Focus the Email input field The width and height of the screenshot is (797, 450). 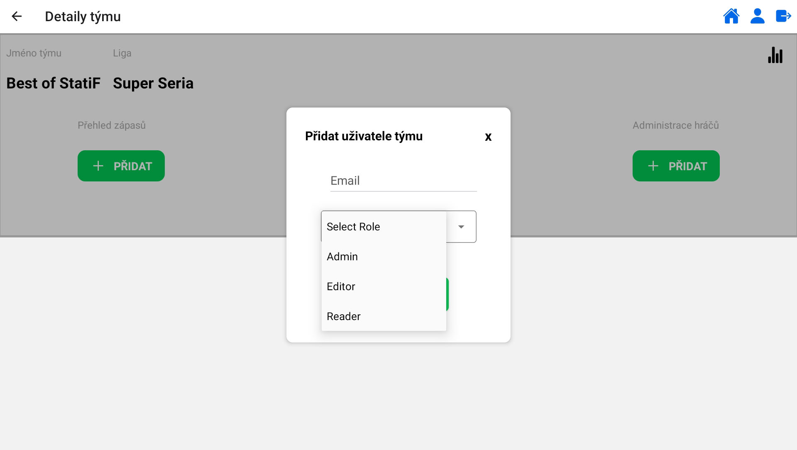coord(403,181)
